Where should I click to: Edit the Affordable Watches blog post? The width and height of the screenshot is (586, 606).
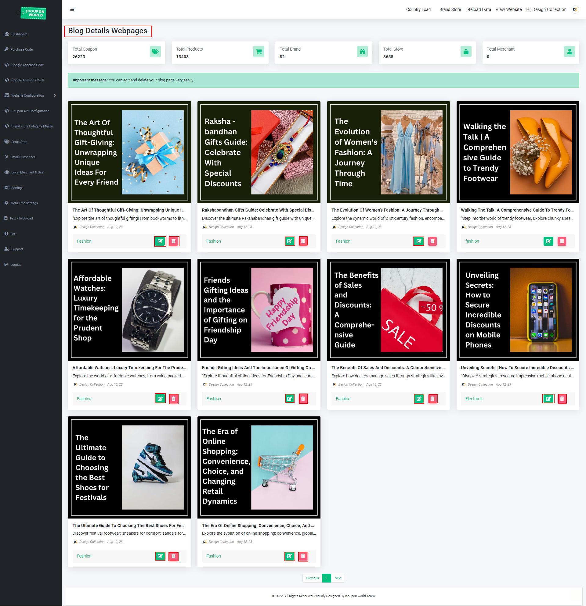click(x=160, y=398)
